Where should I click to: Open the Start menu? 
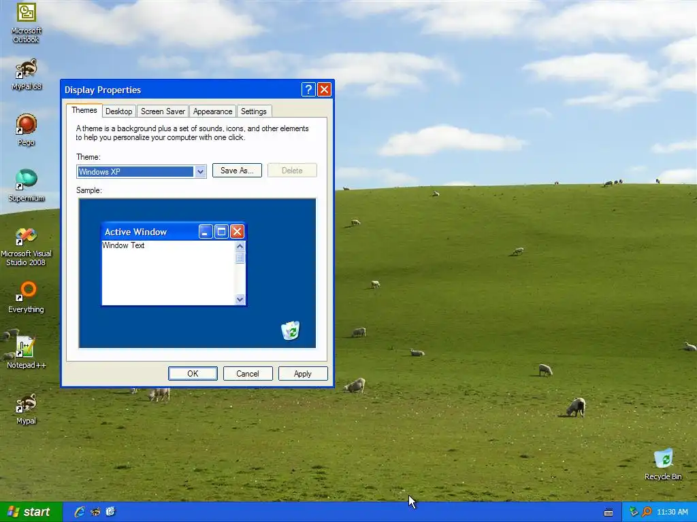pos(30,512)
